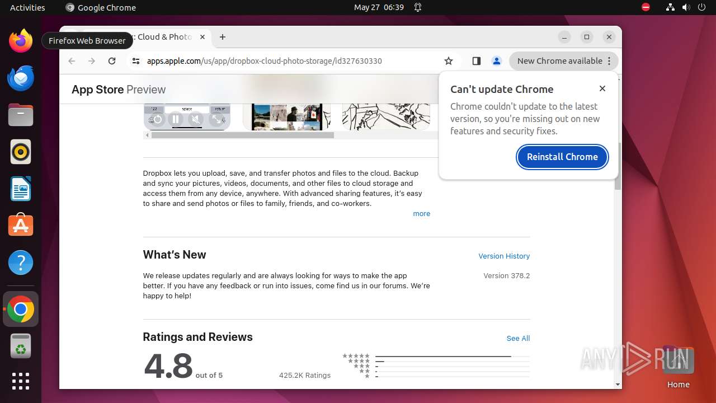Viewport: 716px width, 403px height.
Task: Click the horizontal screenshots scrollbar
Action: [x=243, y=135]
